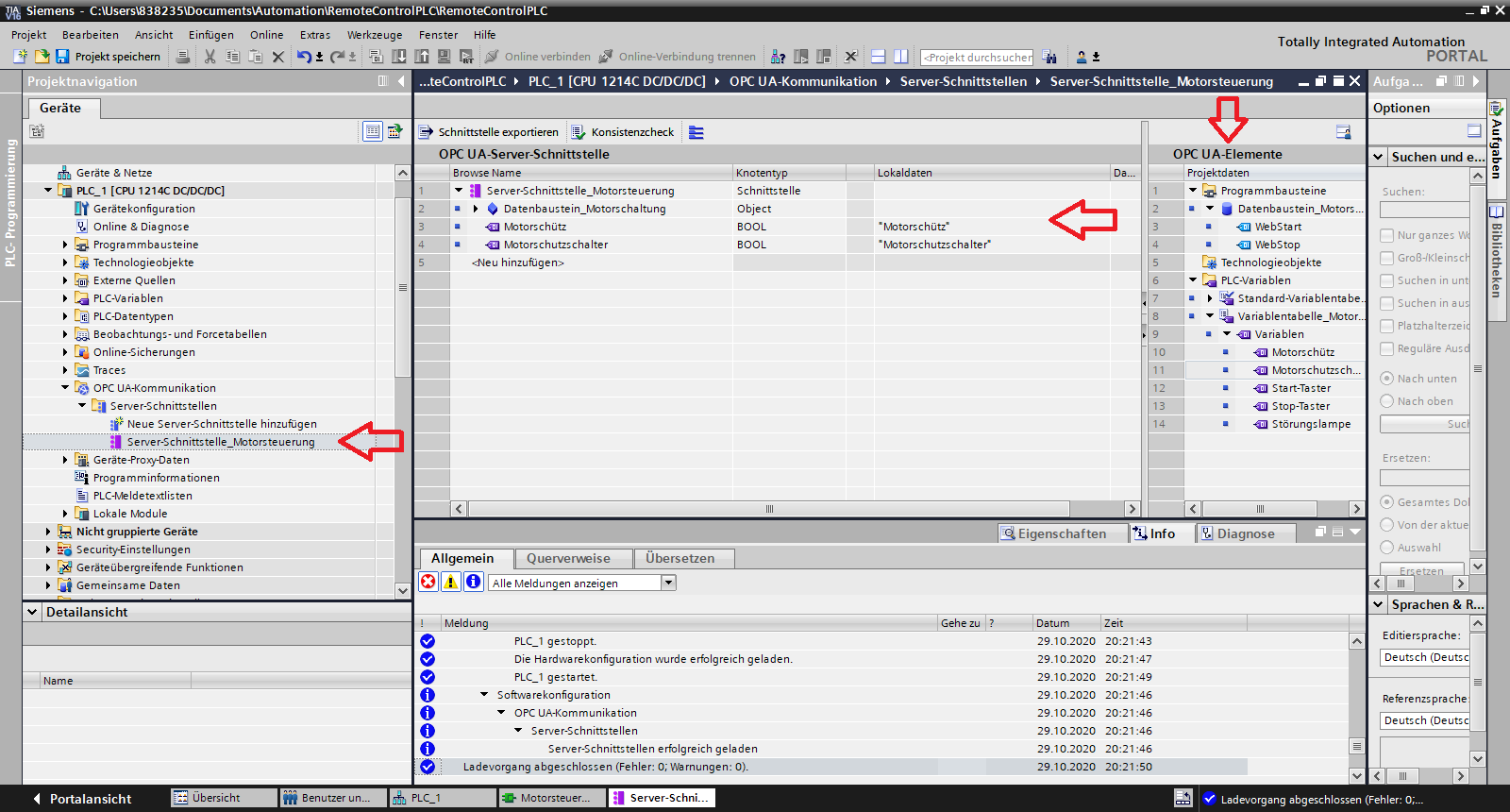Expand the Programmbausteine node in project tree
The height and width of the screenshot is (812, 1510).
coord(65,245)
